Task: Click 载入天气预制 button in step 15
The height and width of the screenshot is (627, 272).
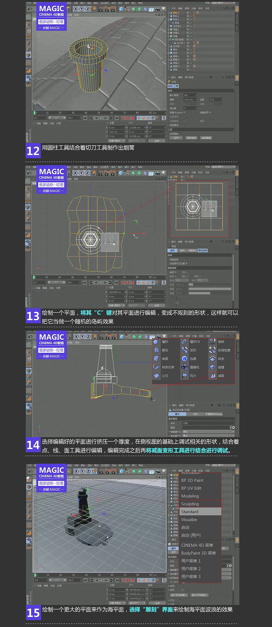Action: (199, 595)
